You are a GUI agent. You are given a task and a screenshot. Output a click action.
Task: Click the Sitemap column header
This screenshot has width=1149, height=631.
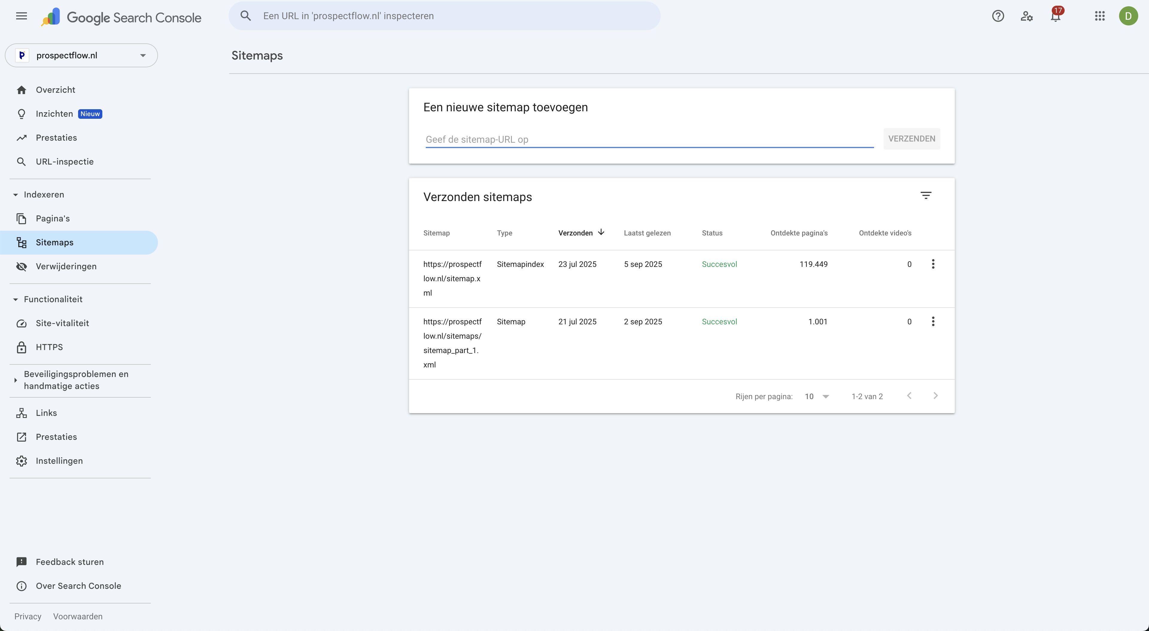click(436, 233)
